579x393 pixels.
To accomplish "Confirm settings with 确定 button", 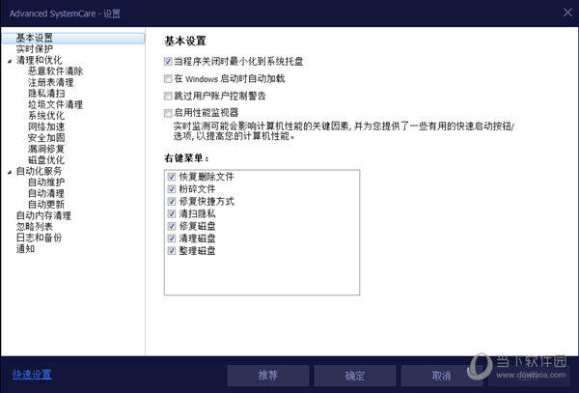I will click(x=355, y=376).
